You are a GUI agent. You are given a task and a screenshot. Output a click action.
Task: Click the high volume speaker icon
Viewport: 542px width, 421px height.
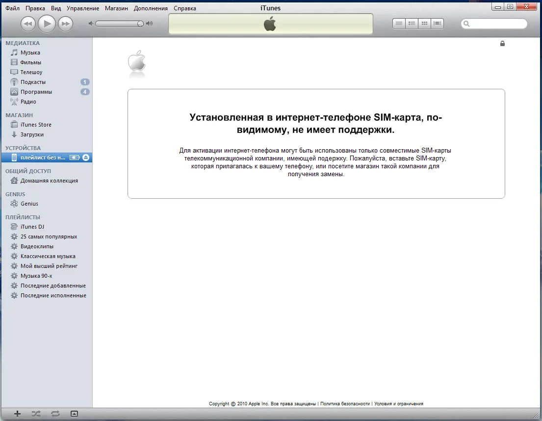149,24
